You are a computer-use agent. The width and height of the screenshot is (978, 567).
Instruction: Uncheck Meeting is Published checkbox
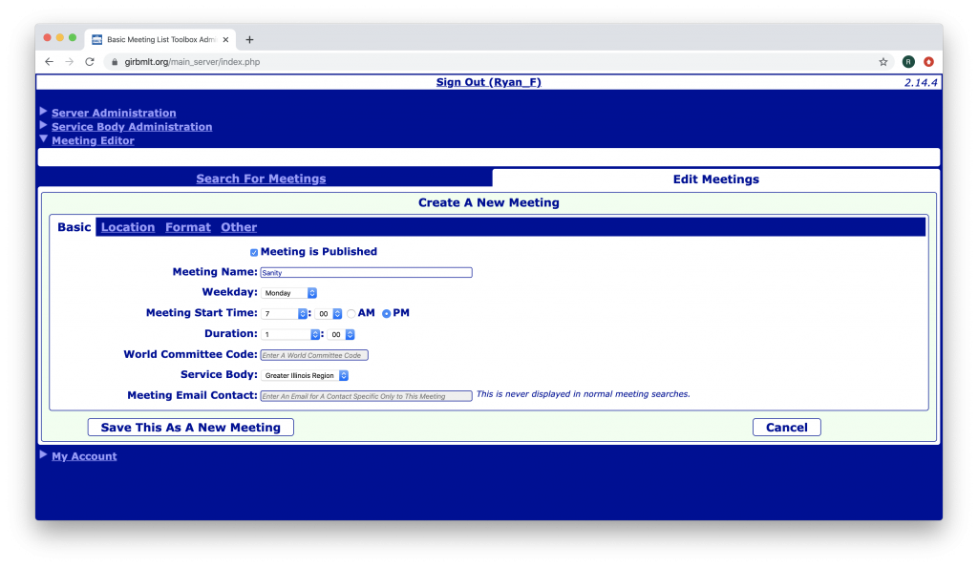(x=254, y=252)
